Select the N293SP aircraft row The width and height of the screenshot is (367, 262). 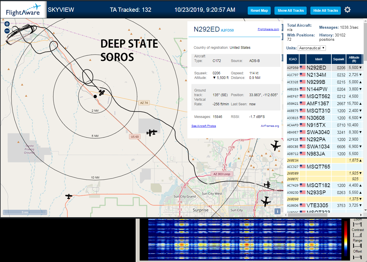click(x=324, y=193)
